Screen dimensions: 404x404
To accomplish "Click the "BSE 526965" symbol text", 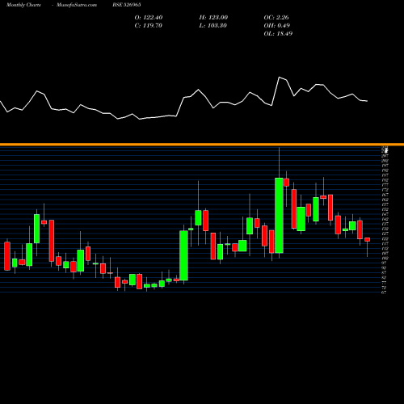I will point(127,5).
